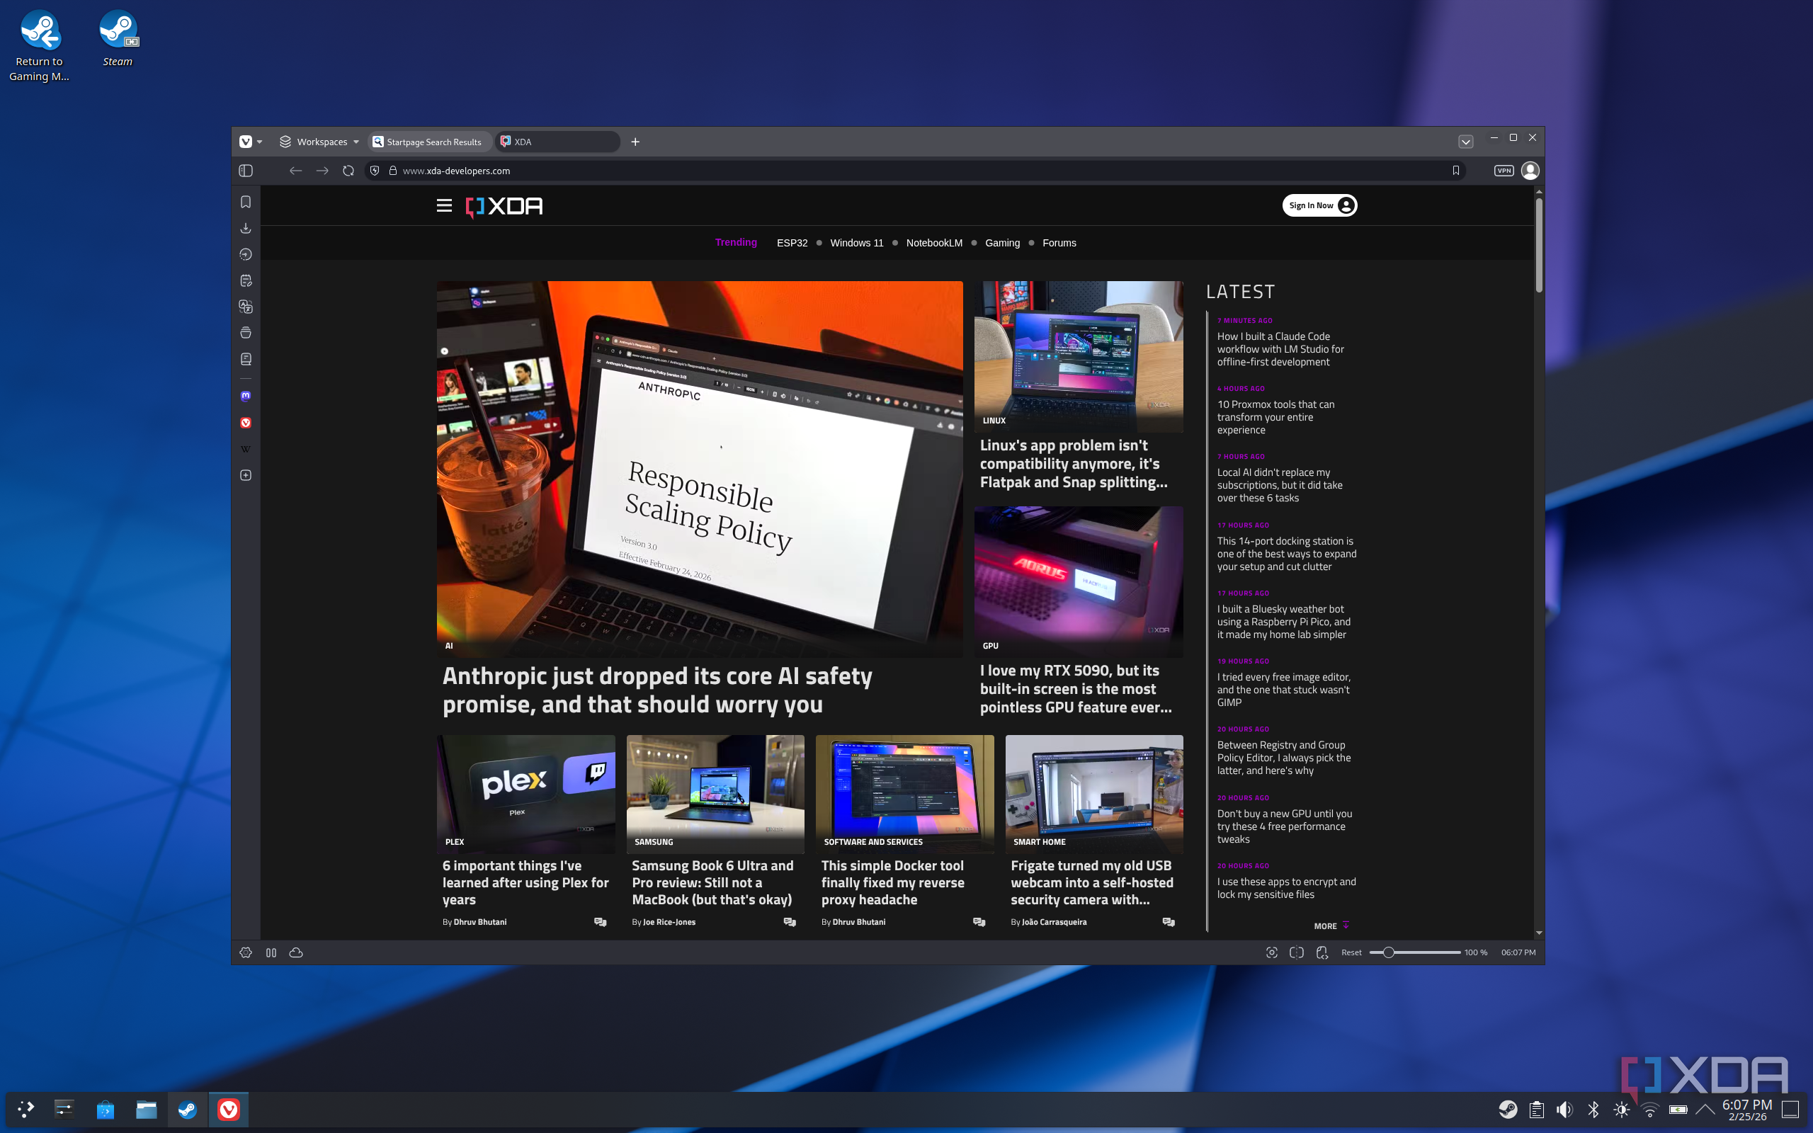The width and height of the screenshot is (1813, 1133).
Task: Switch to Startpage Search Results tab
Action: [x=430, y=142]
